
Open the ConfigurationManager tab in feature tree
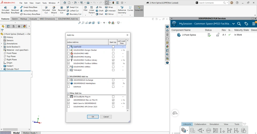(14, 26)
